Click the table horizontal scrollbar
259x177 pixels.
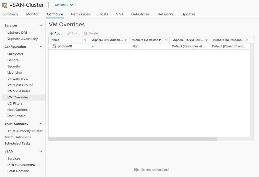pyautogui.click(x=133, y=139)
